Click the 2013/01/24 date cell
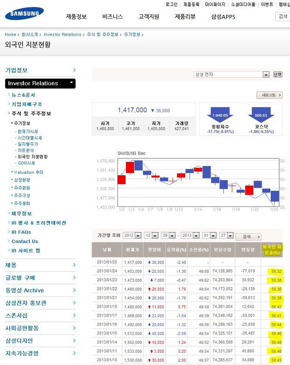This screenshot has width=290, height=365. pos(107,271)
